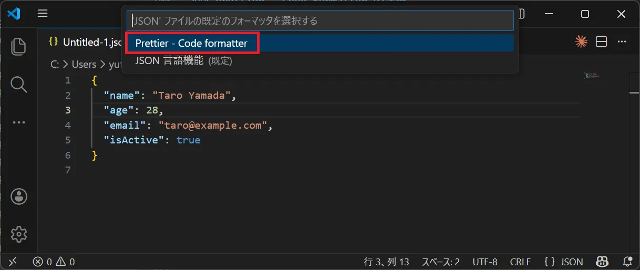The height and width of the screenshot is (270, 640).
Task: Click the C: breadcrumb segment
Action: pyautogui.click(x=55, y=64)
